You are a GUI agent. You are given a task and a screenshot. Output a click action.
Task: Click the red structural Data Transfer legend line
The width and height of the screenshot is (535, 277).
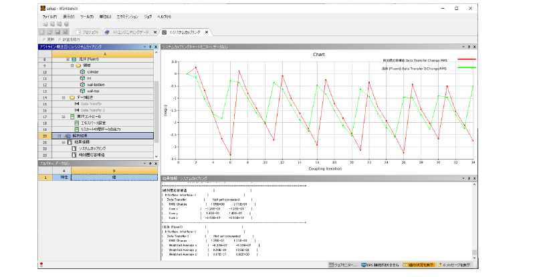(465, 60)
